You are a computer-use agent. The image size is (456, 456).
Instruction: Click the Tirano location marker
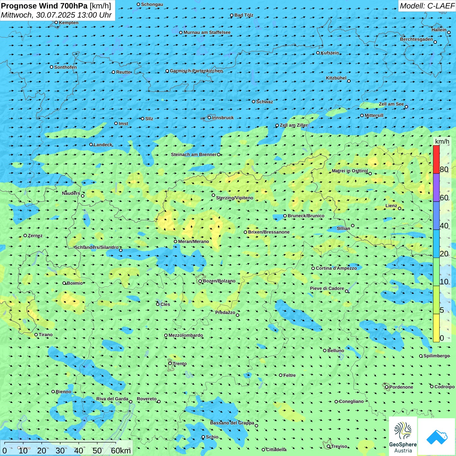tap(36, 335)
